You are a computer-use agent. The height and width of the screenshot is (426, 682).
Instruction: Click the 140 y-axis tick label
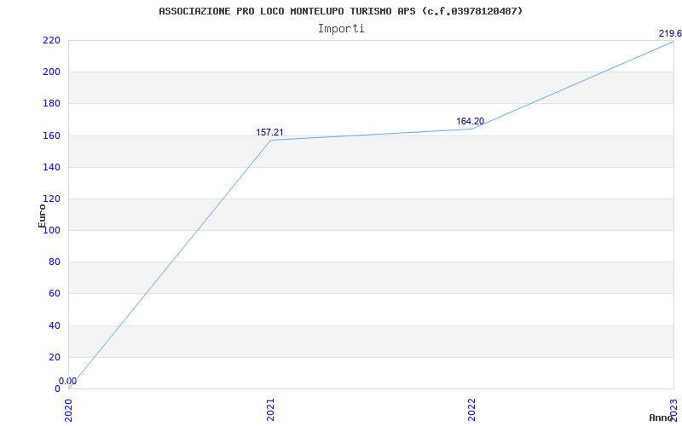[x=51, y=167]
